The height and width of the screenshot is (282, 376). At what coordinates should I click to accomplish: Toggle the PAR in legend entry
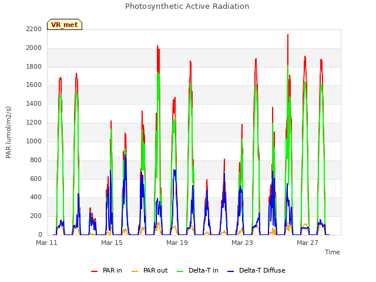[107, 270]
